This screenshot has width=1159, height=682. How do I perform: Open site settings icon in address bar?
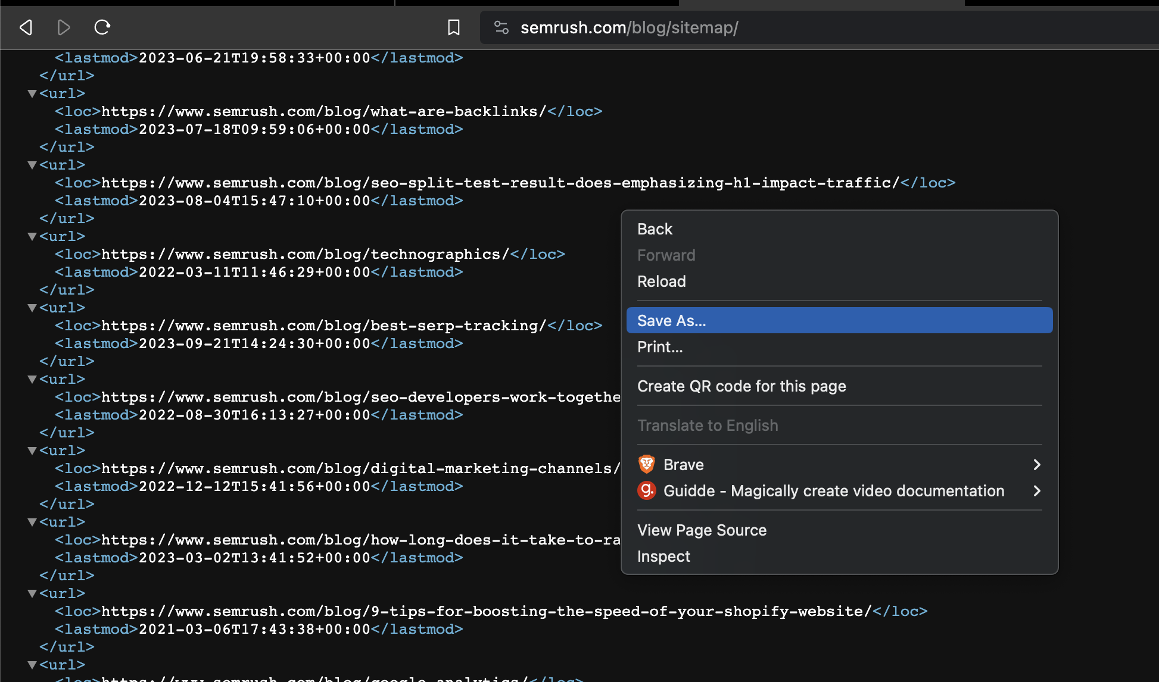pyautogui.click(x=501, y=27)
